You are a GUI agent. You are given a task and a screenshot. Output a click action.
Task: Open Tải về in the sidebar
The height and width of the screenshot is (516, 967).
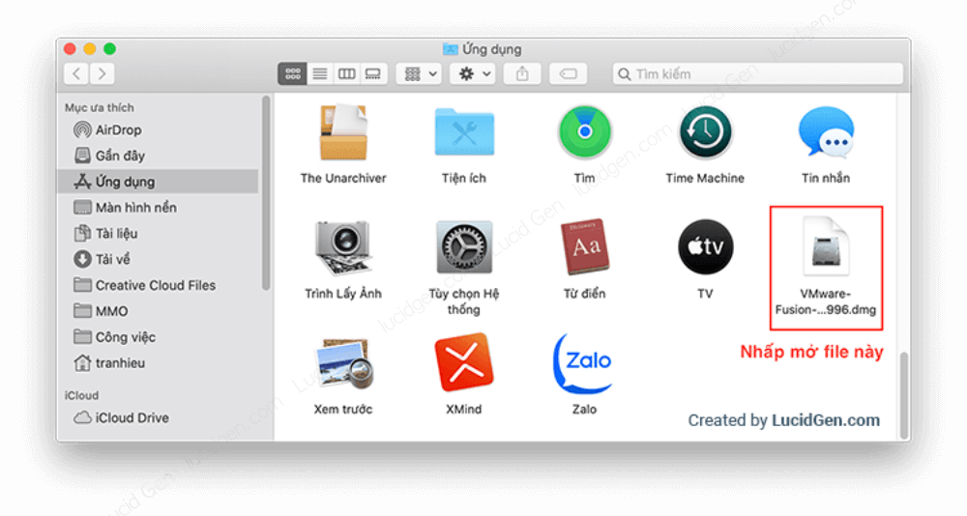(x=158, y=259)
